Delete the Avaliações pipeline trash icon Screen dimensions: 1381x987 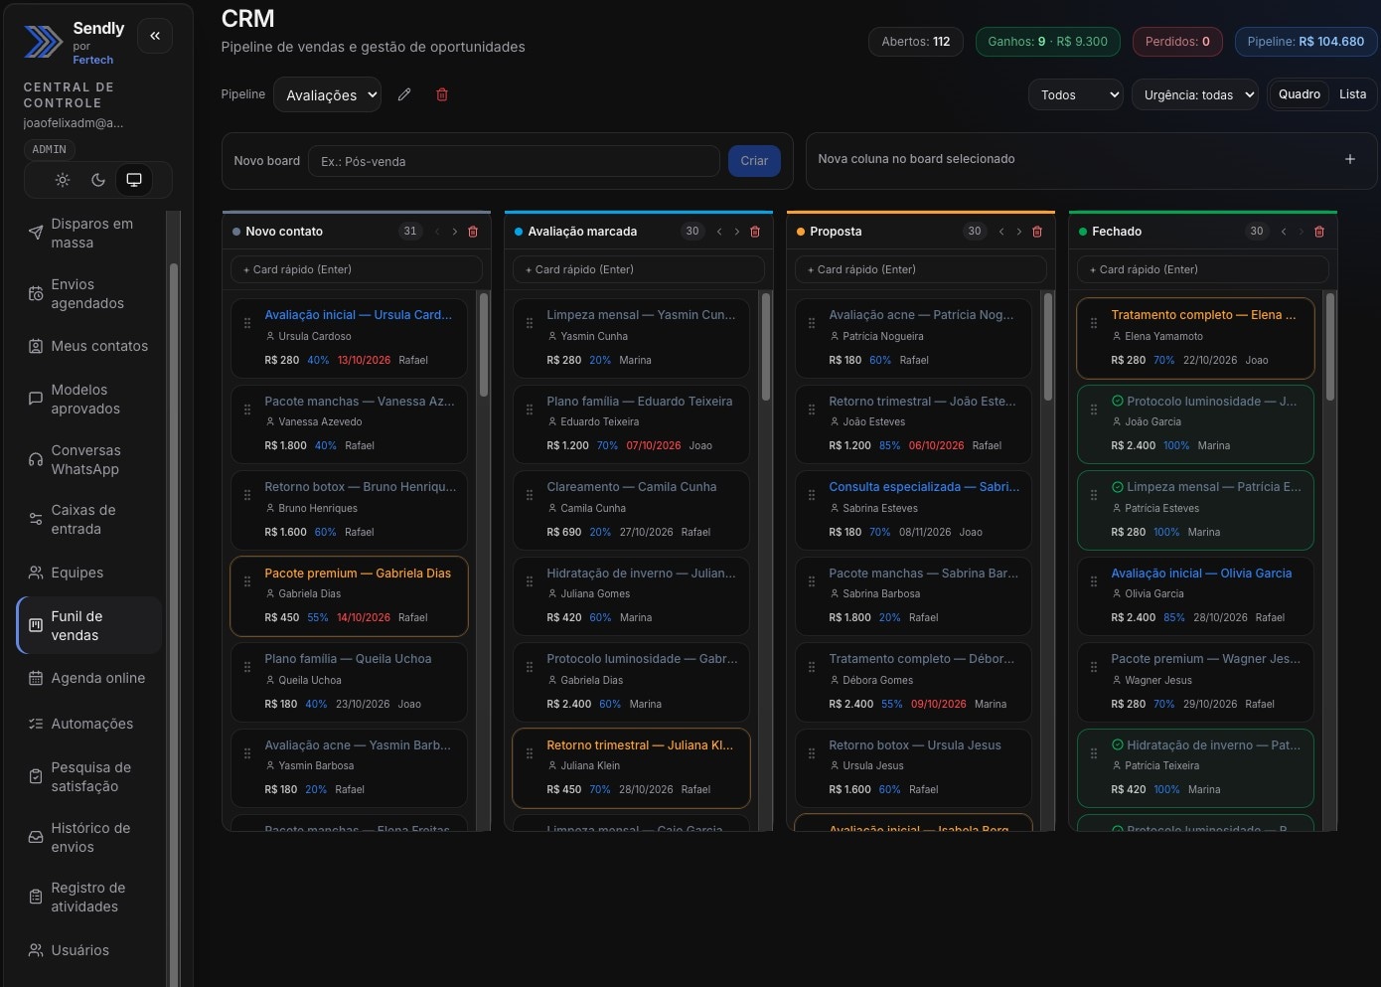(442, 94)
